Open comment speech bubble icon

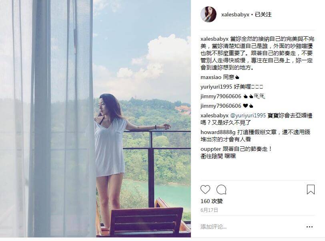[x=221, y=190]
